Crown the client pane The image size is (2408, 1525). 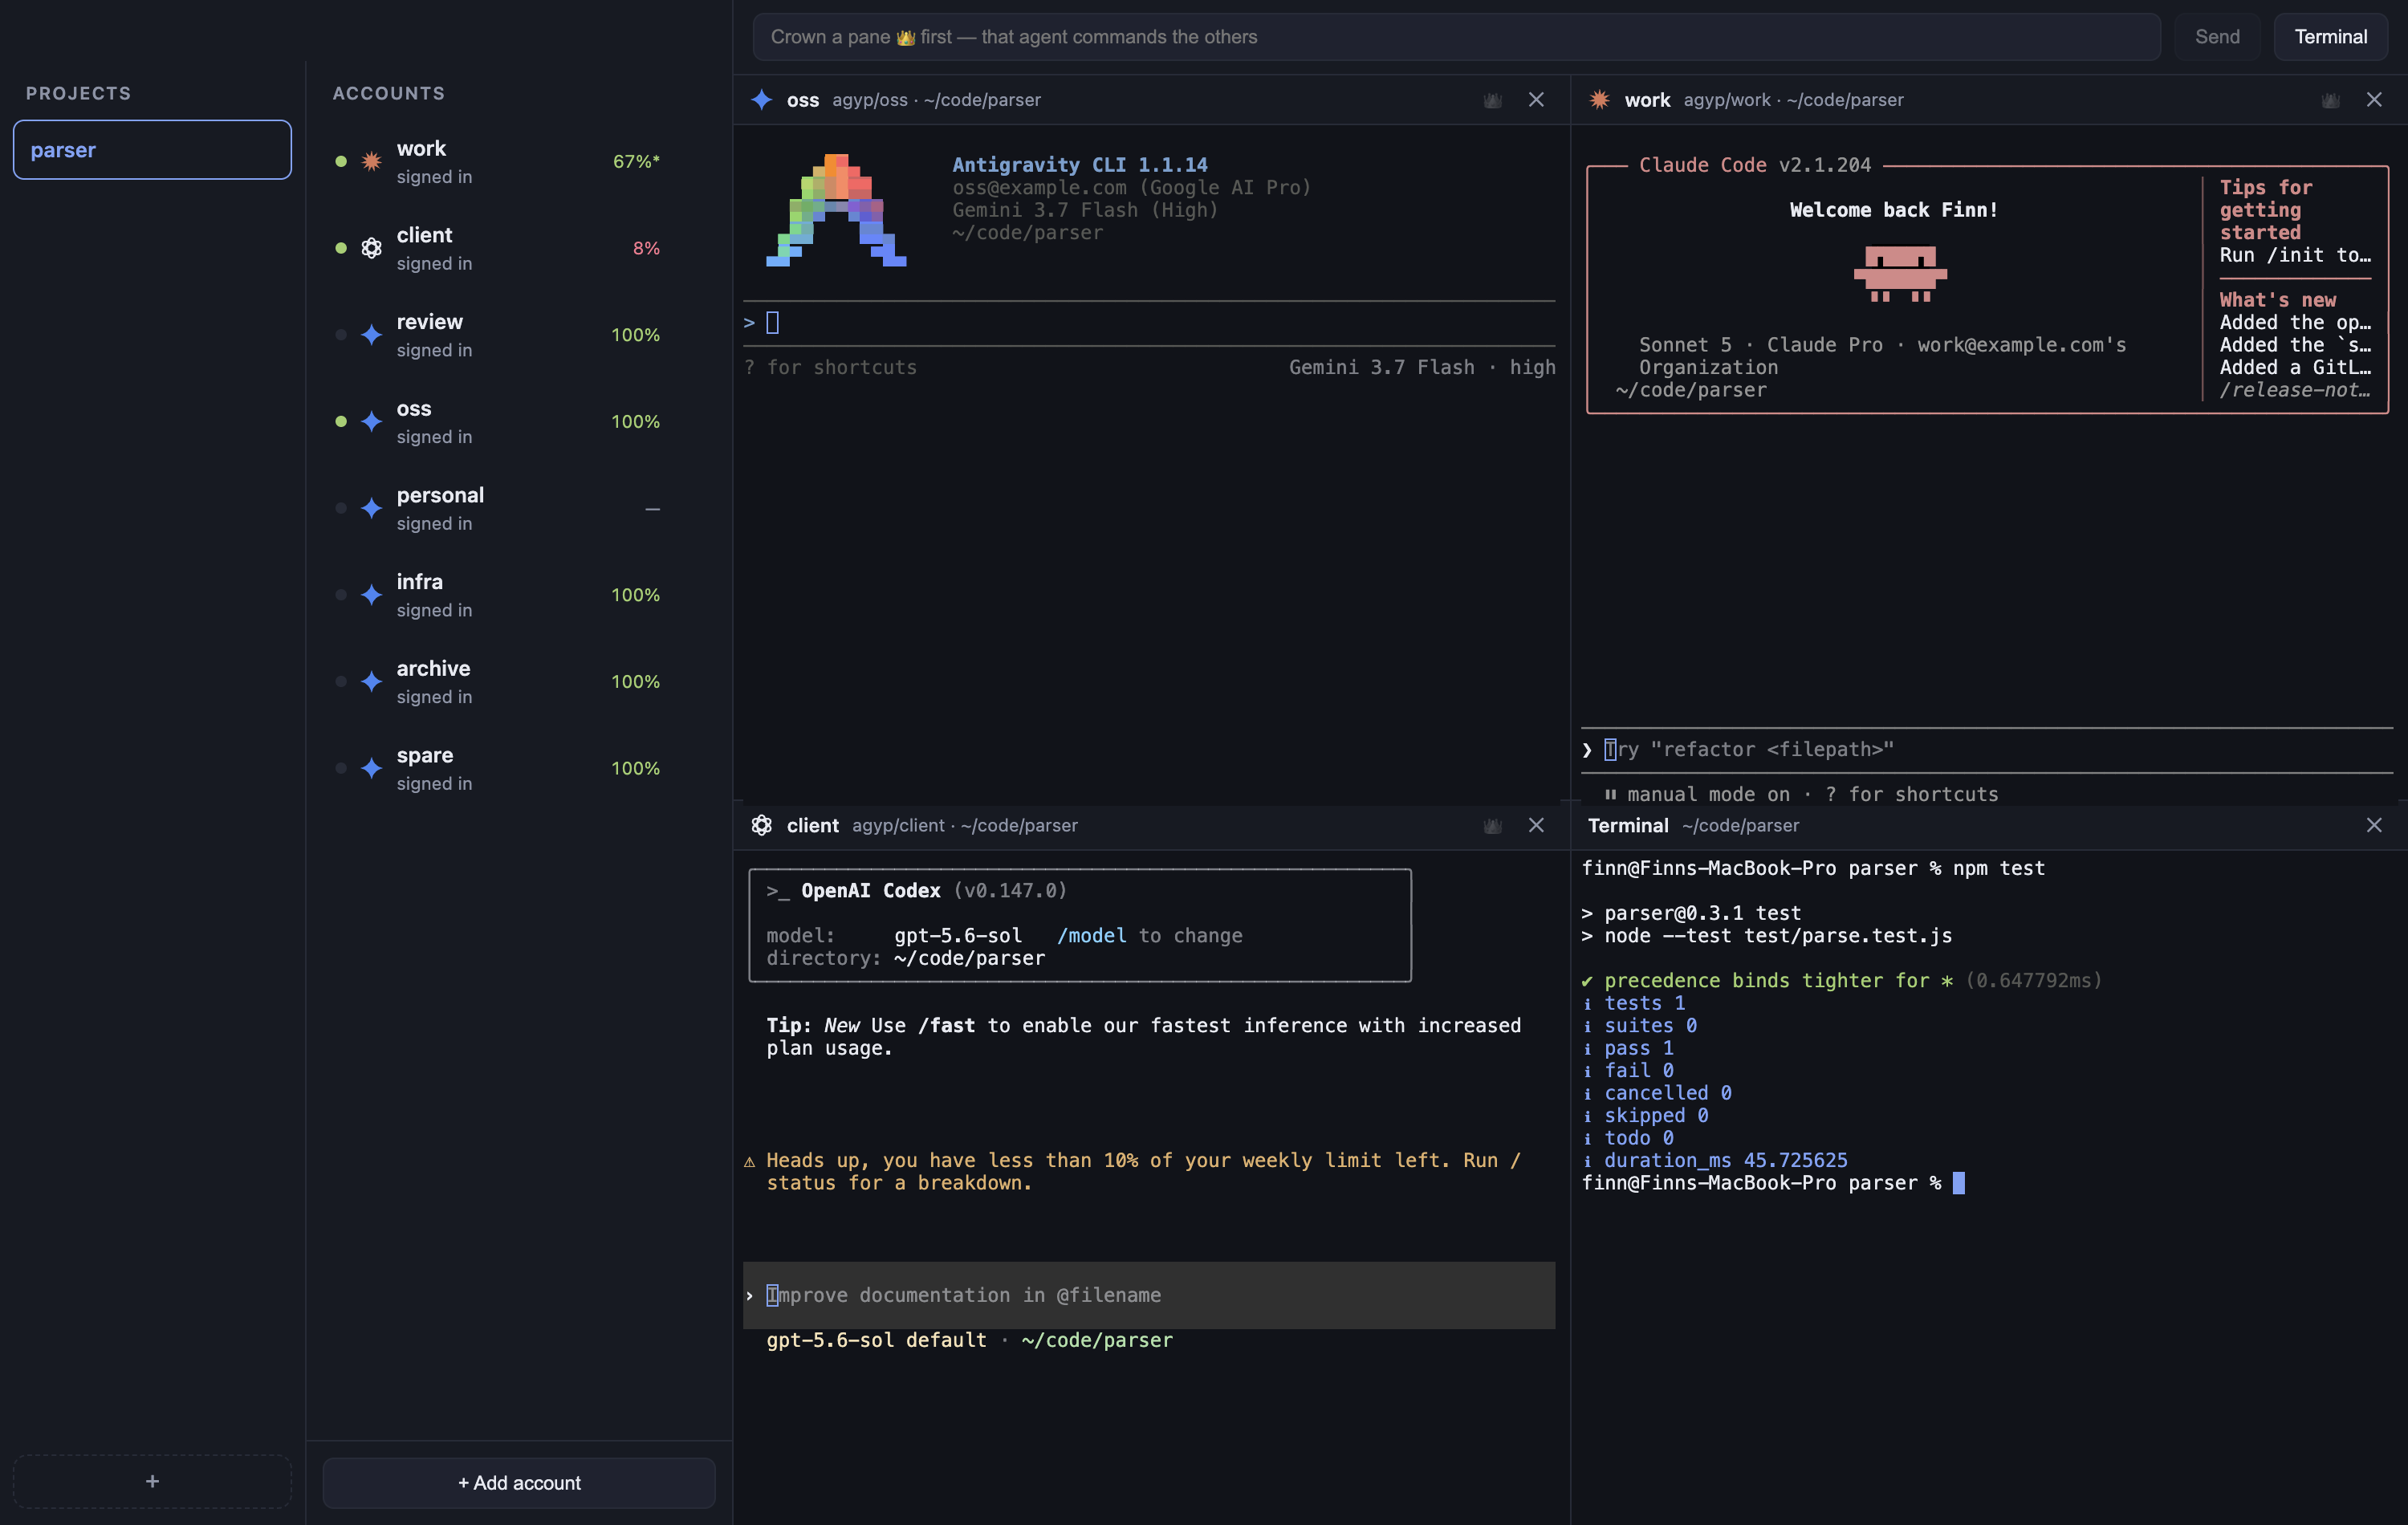pos(1492,825)
